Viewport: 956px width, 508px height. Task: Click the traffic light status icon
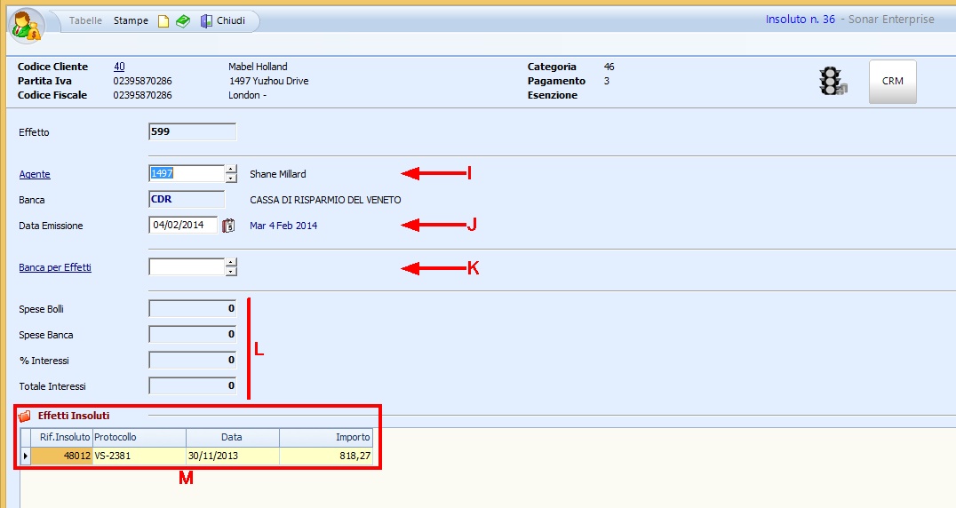833,81
